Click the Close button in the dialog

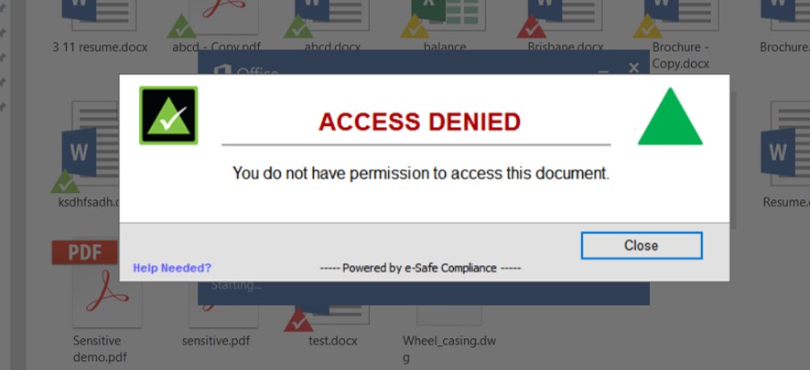point(641,246)
